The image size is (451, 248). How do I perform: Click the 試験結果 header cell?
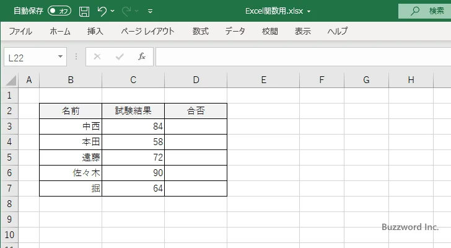[x=133, y=111]
